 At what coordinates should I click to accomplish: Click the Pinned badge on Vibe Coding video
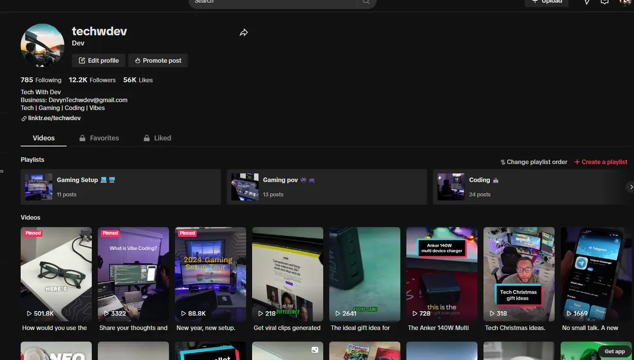[x=110, y=233]
